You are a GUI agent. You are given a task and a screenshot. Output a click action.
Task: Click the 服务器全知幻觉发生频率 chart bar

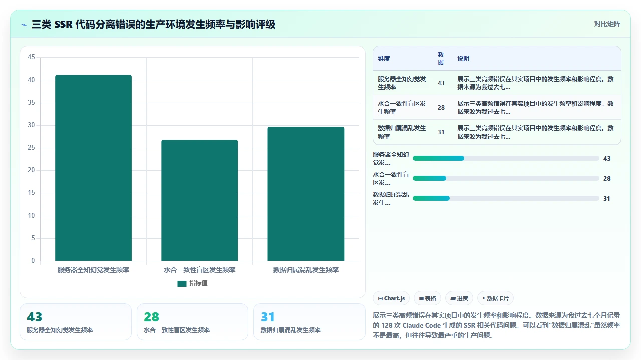point(93,168)
